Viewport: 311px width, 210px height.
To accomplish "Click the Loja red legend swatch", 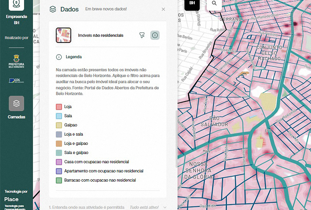I will pos(59,107).
